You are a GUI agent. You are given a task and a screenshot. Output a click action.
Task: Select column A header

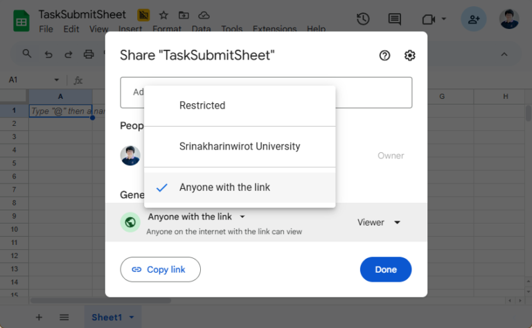[x=60, y=97]
